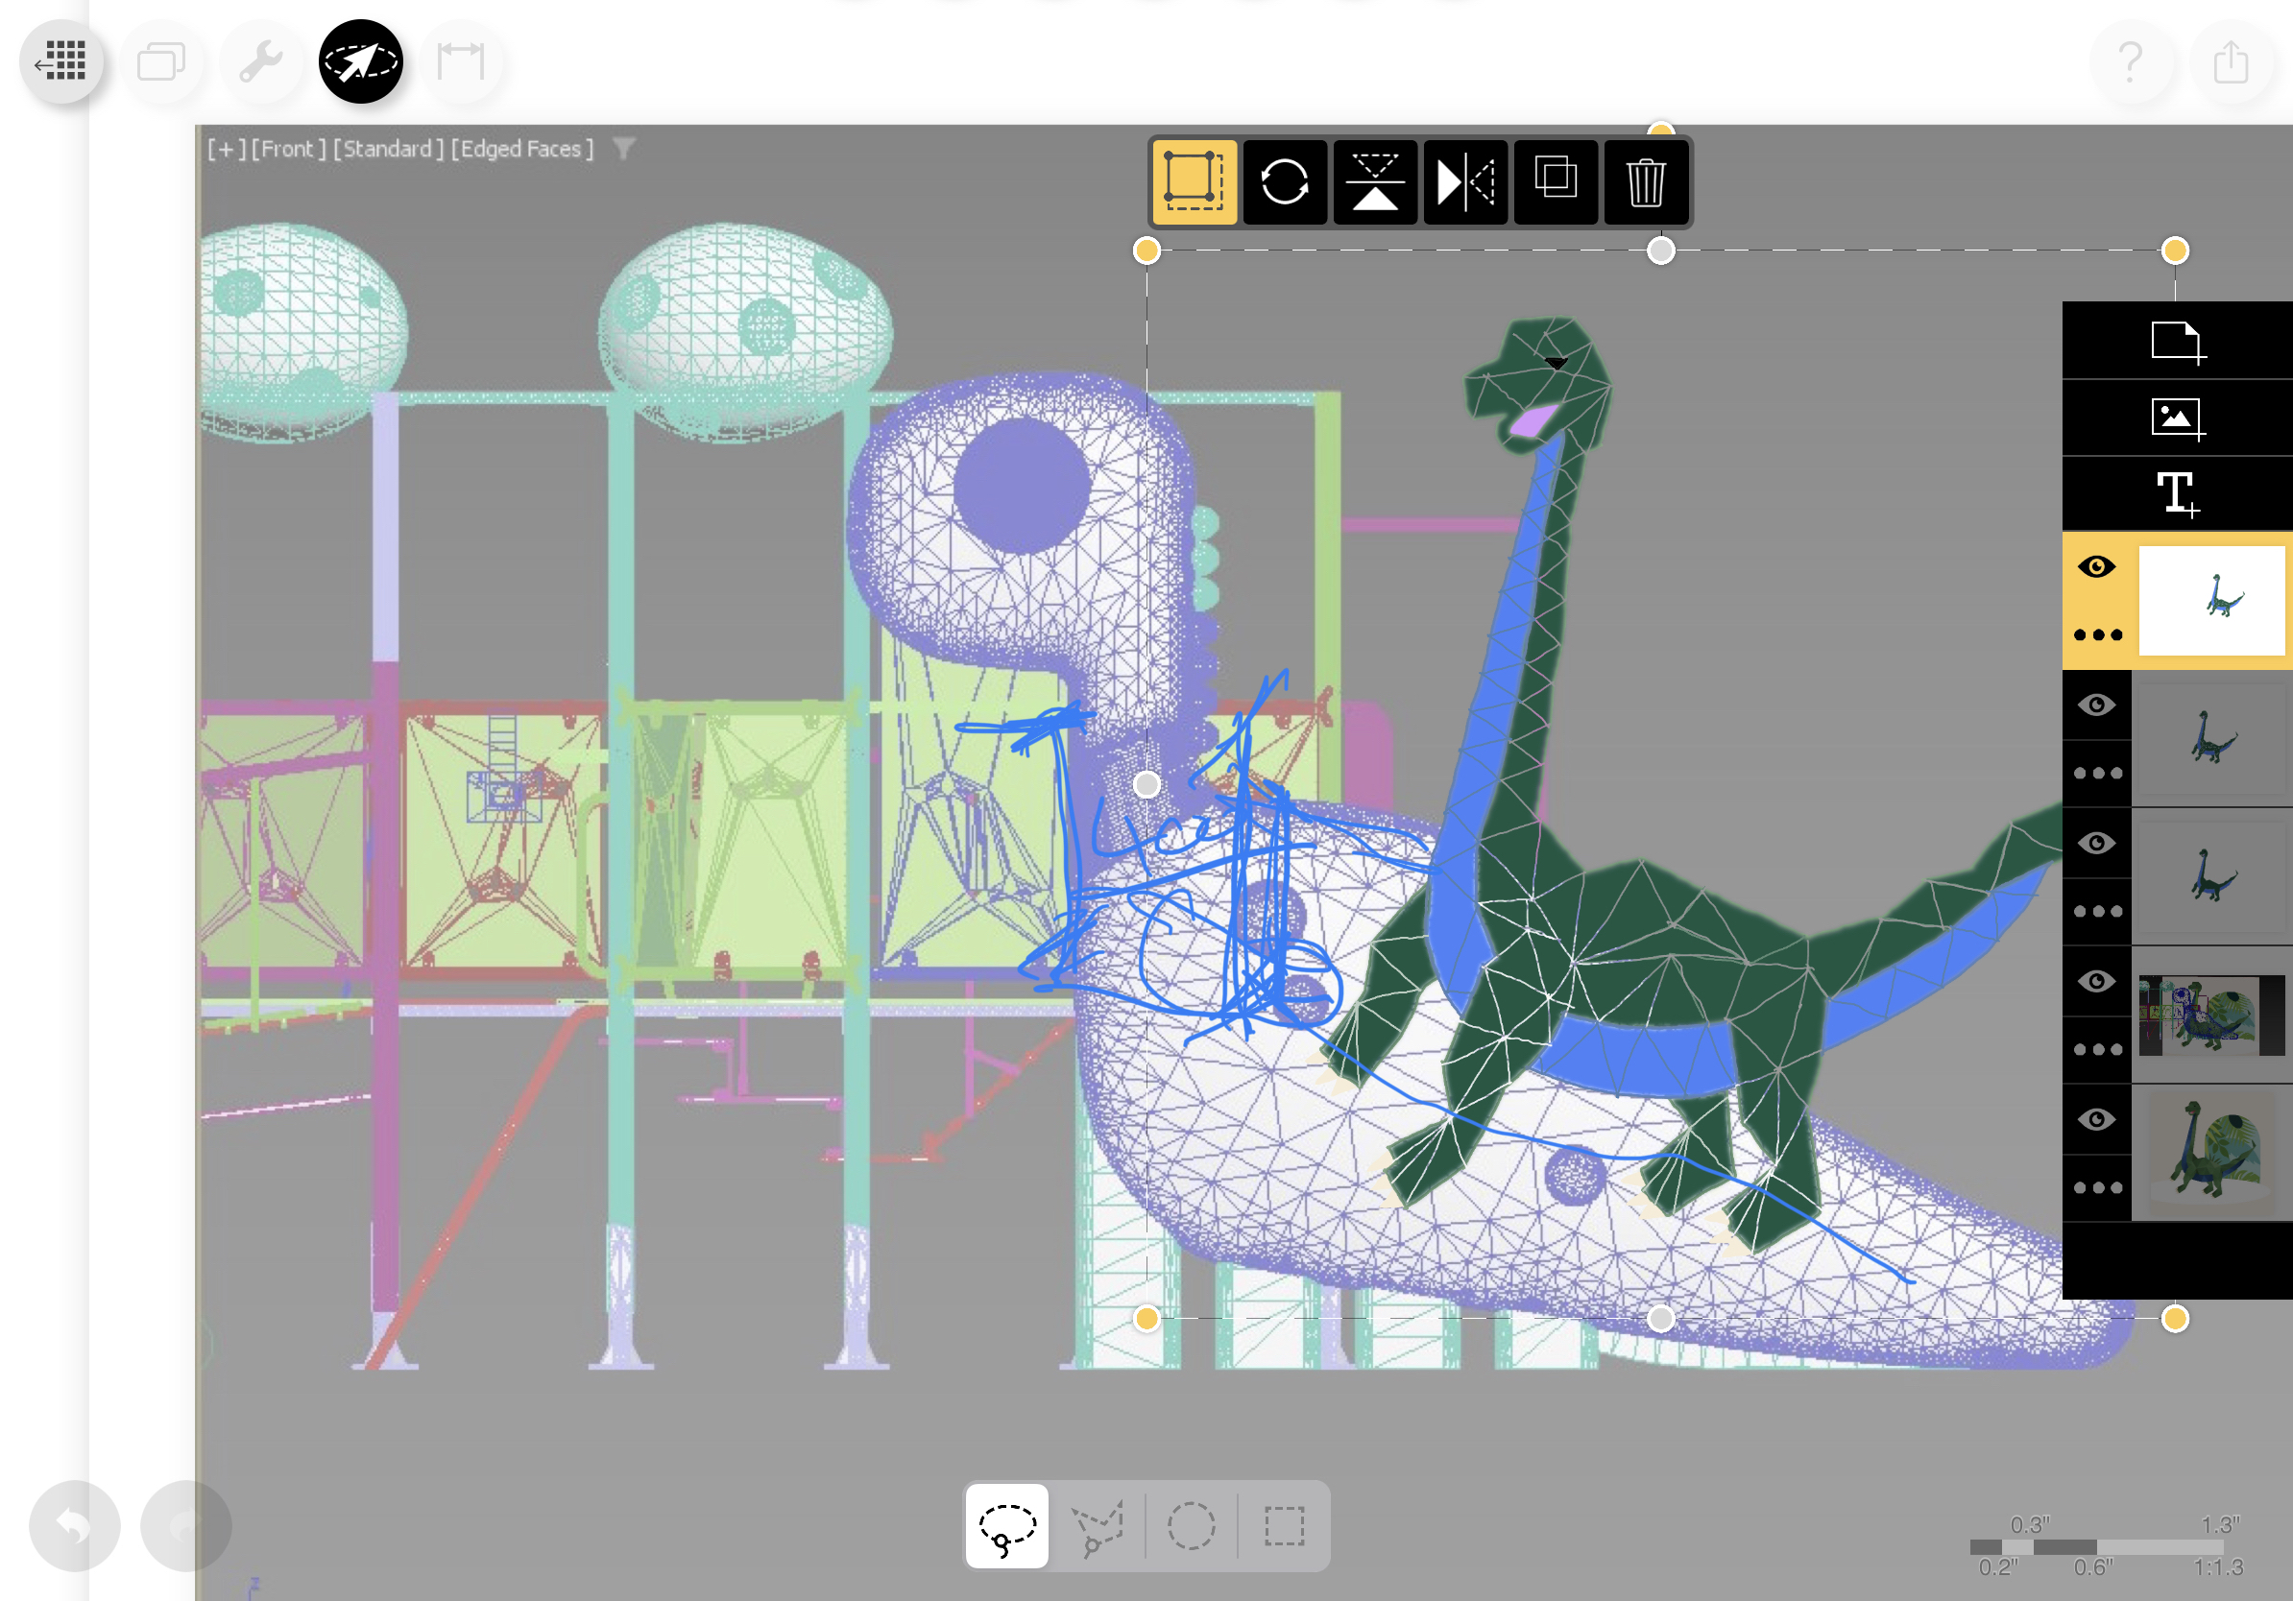
Task: Select the fourth layer screenshot thumbnail
Action: point(2210,1016)
